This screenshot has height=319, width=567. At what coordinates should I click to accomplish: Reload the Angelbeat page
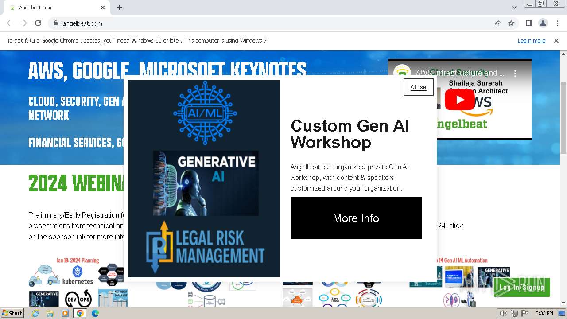point(38,23)
